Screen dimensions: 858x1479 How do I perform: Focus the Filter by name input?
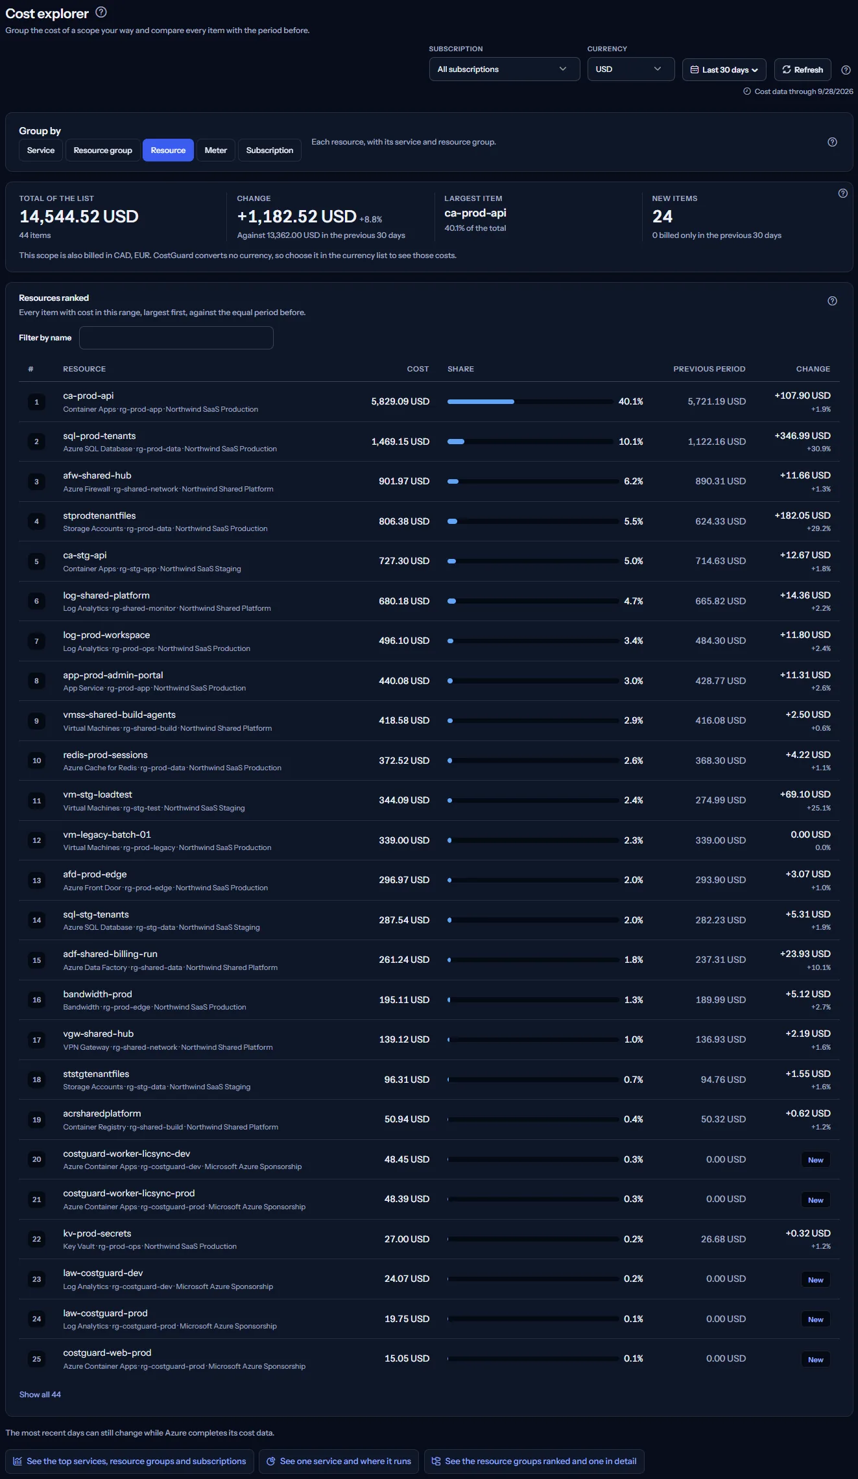176,338
